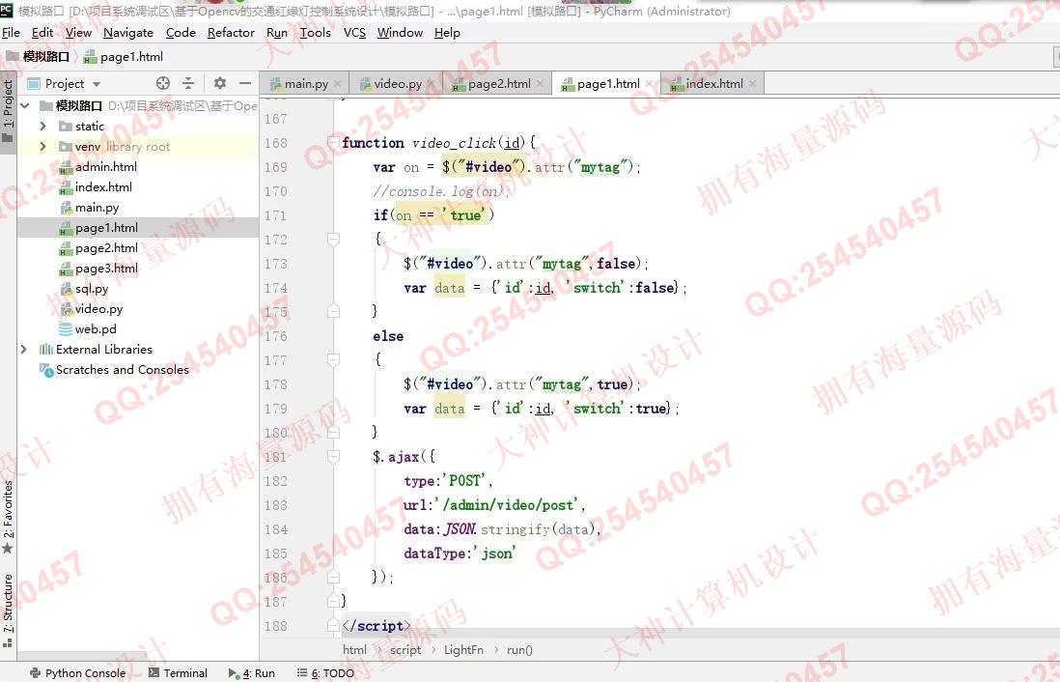Open the Code menu

coord(181,33)
